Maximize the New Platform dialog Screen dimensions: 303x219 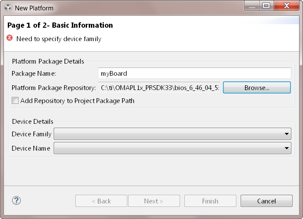pyautogui.click(x=266, y=6)
